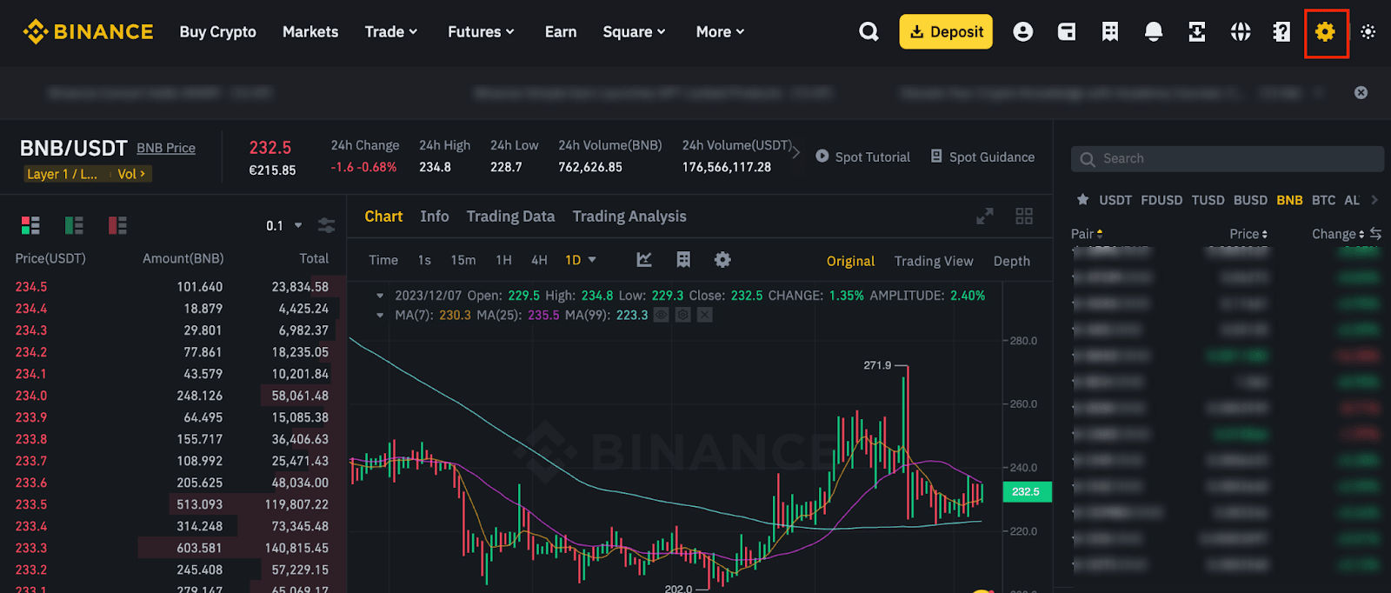Open Trade dropdown menu
The width and height of the screenshot is (1391, 593).
(x=391, y=32)
